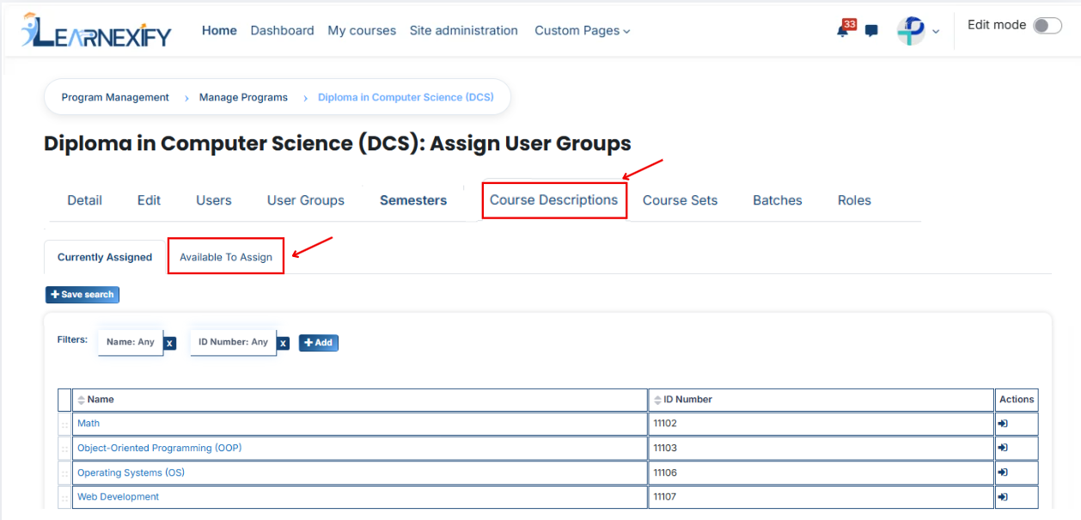The image size is (1081, 520).
Task: Click the action icon for Math row
Action: (1003, 424)
